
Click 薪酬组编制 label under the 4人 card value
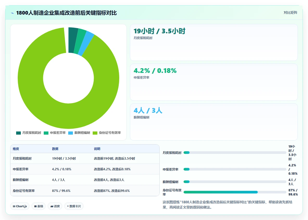tap(141, 117)
